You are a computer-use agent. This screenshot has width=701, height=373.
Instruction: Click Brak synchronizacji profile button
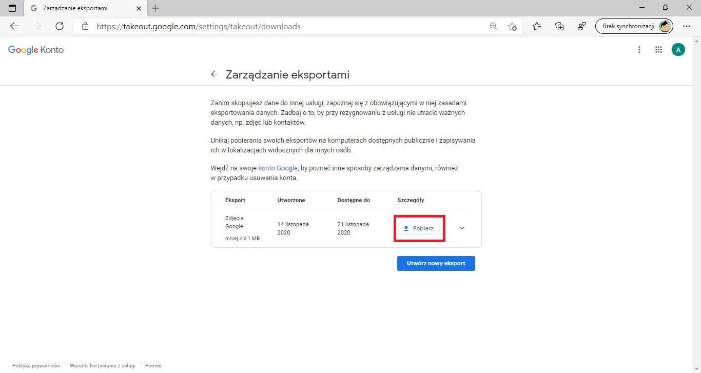click(634, 26)
